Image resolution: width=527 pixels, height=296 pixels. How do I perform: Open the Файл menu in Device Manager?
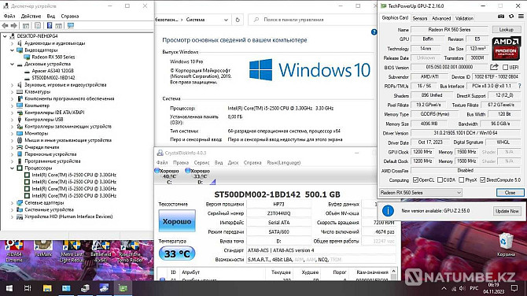point(9,16)
